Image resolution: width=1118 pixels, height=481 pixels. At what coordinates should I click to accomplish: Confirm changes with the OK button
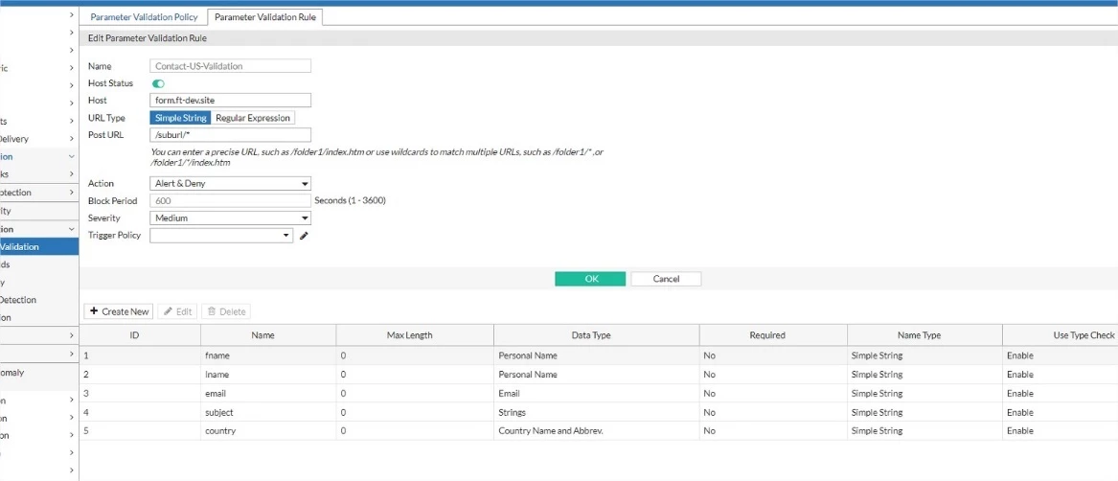pyautogui.click(x=590, y=279)
